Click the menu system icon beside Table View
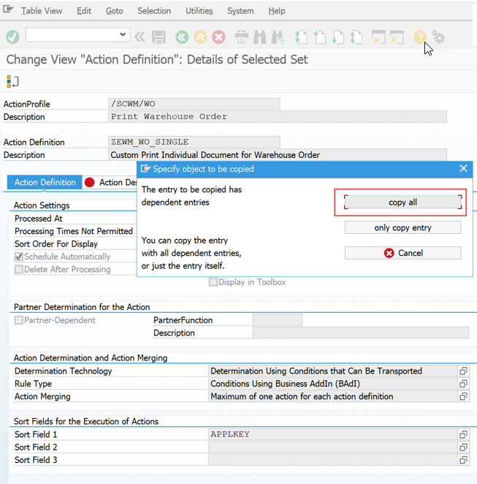477x484 pixels. 8,10
